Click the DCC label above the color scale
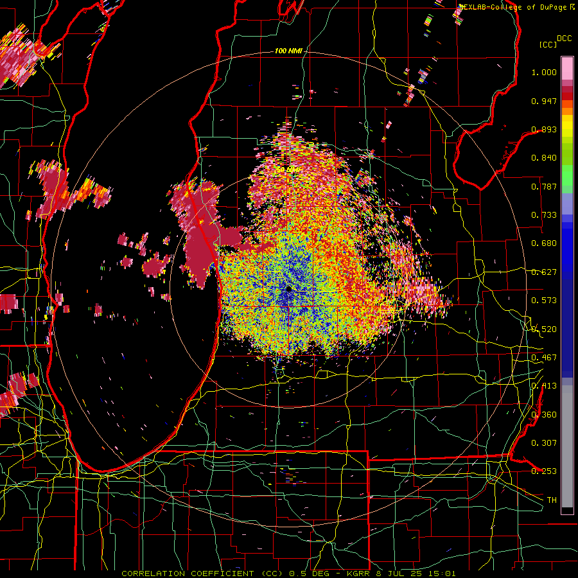578x578 pixels. 564,39
